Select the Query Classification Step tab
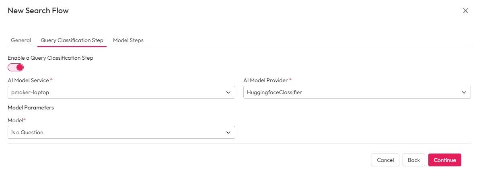This screenshot has width=477, height=182. (x=72, y=40)
